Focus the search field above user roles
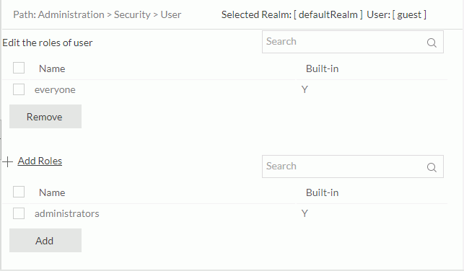 [x=353, y=42]
